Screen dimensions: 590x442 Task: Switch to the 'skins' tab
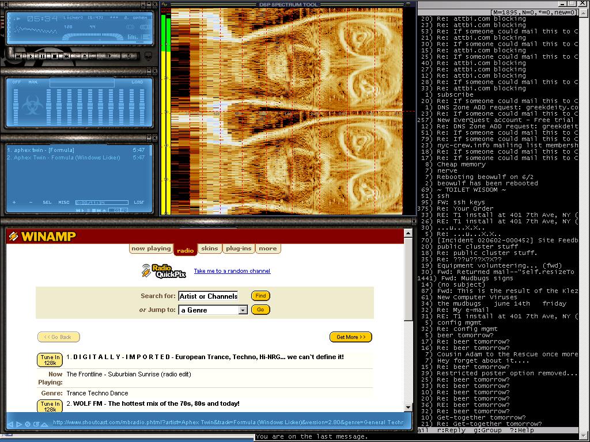click(x=210, y=249)
